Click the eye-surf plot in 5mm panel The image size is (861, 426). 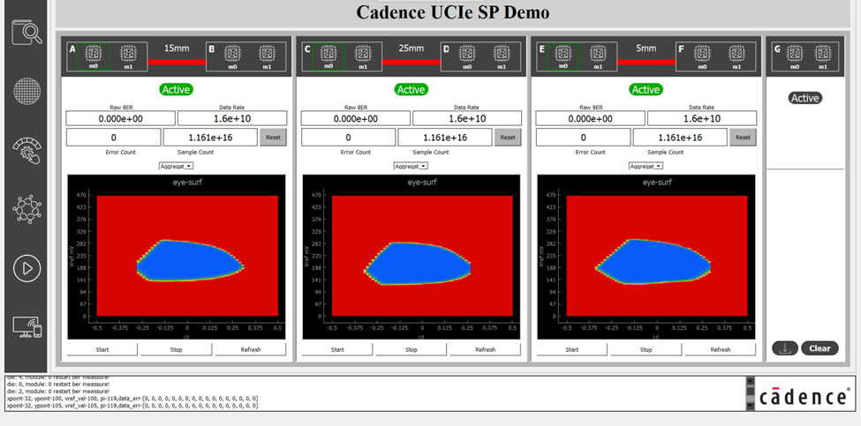pos(646,257)
